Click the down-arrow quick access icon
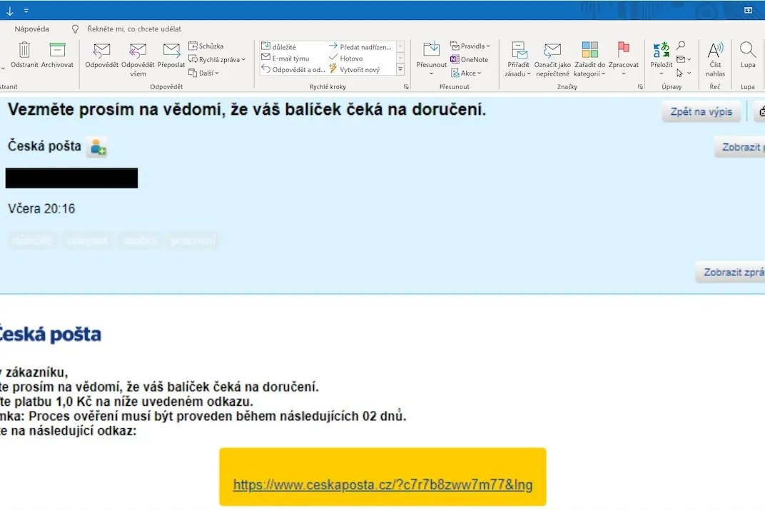This screenshot has width=765, height=510. [10, 11]
